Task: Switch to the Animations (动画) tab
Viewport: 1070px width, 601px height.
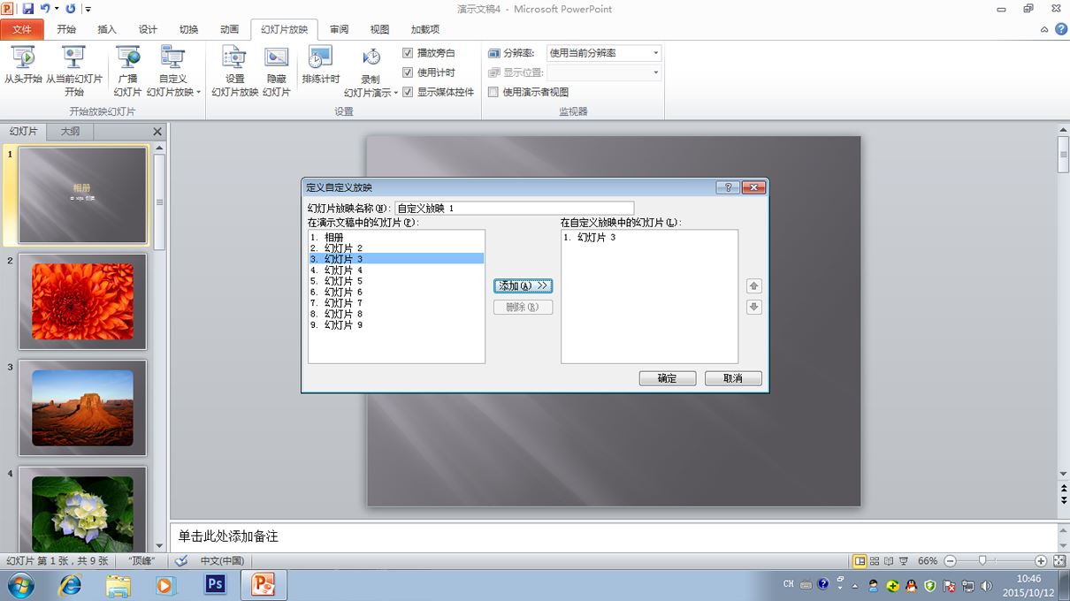Action: tap(229, 29)
